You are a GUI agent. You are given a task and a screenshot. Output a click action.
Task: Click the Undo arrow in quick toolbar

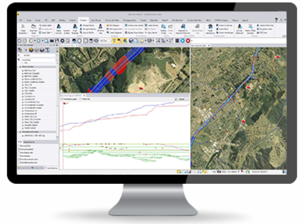[x=19, y=41]
